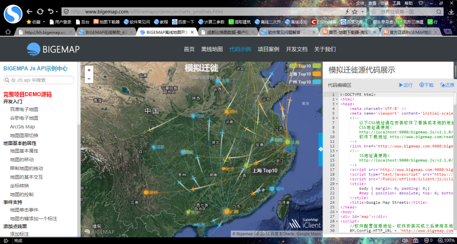Select 百度电子地图 in sidebar
The height and width of the screenshot is (244, 457).
(x=24, y=109)
